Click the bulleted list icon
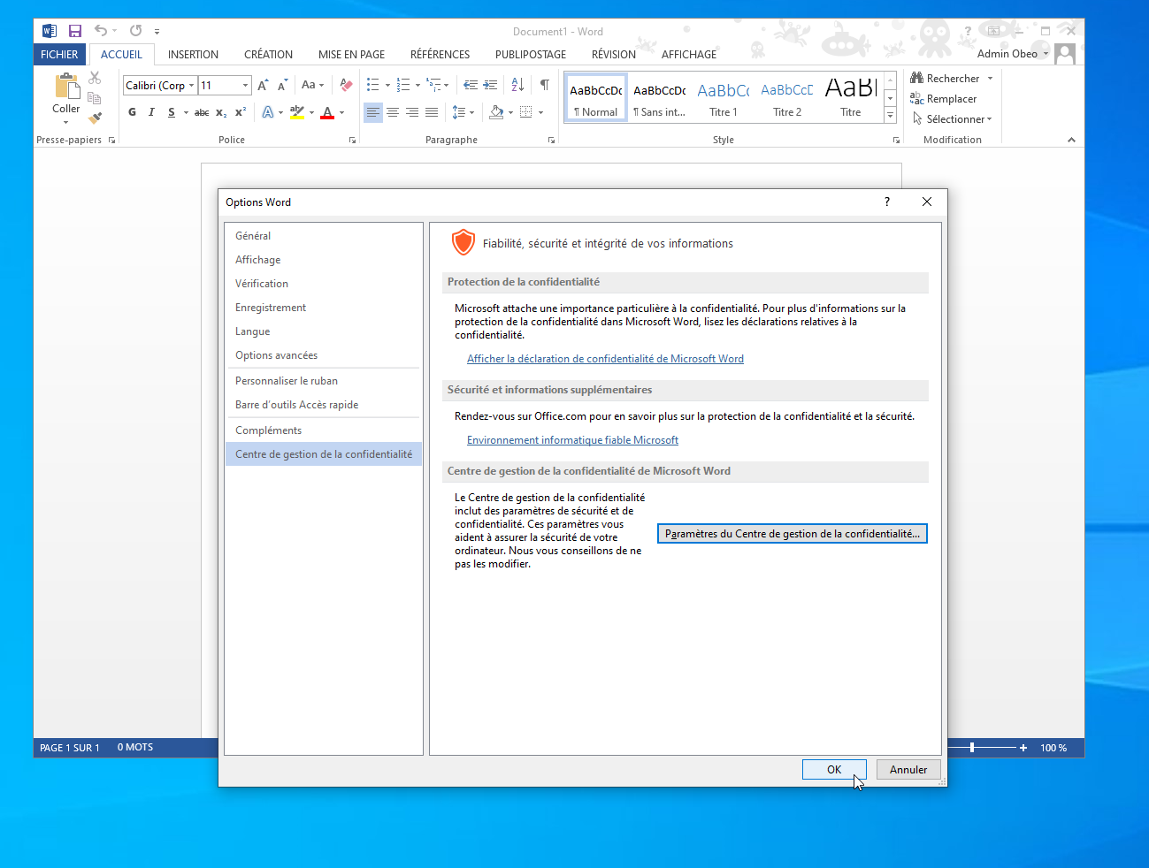 pos(373,85)
